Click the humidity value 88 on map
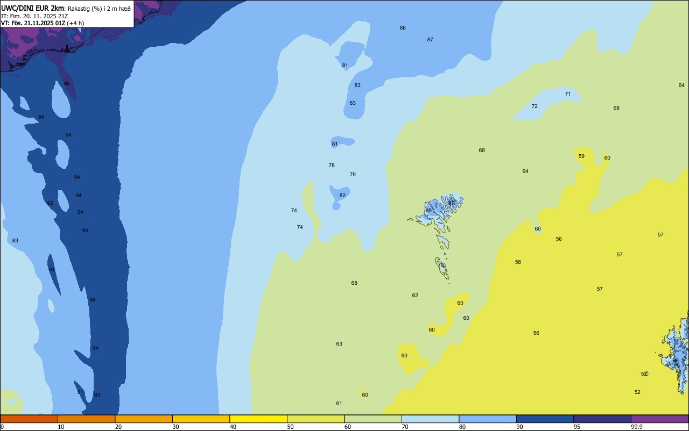The width and height of the screenshot is (689, 431). point(403,28)
